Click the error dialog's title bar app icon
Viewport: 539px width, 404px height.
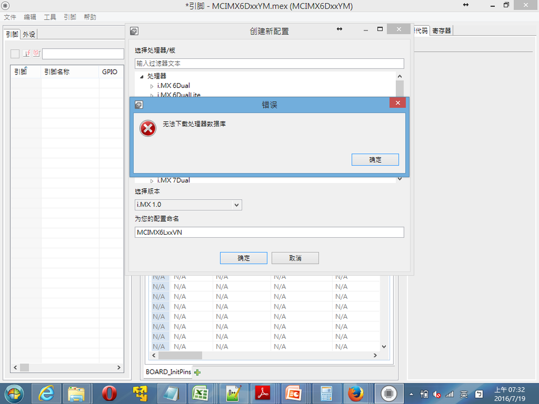(x=139, y=105)
